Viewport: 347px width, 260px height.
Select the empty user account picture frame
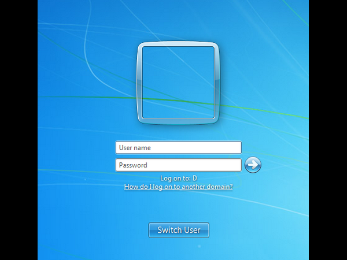pyautogui.click(x=178, y=83)
